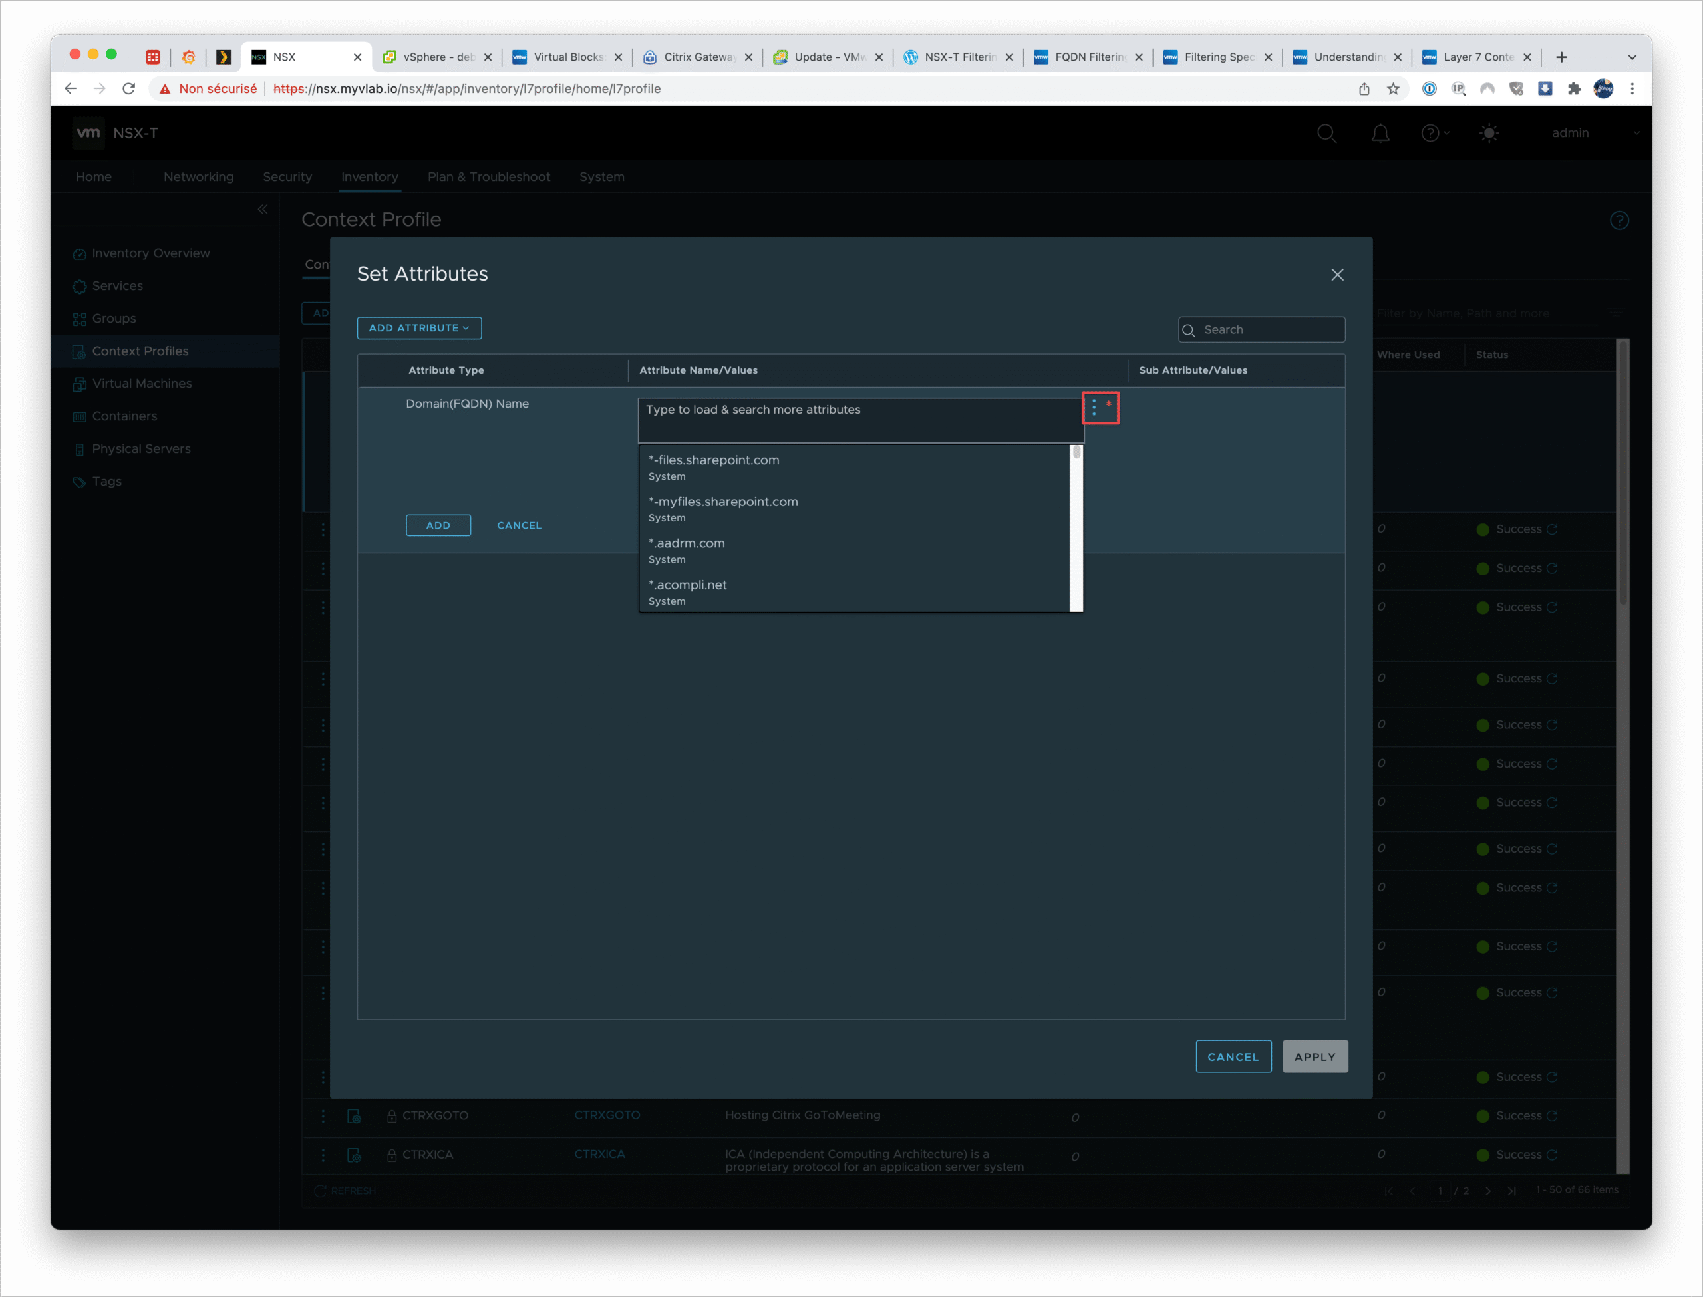Open Chrome extensions puzzle icon
1703x1297 pixels.
point(1574,88)
